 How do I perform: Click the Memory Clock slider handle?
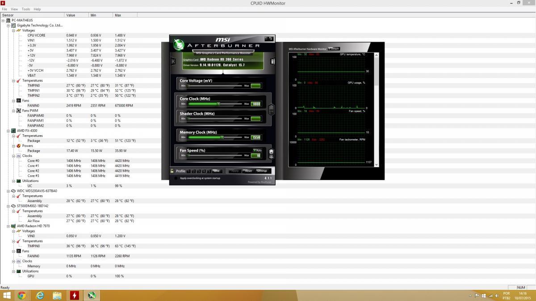[222, 137]
